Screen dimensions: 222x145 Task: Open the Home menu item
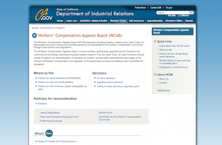coord(60,21)
